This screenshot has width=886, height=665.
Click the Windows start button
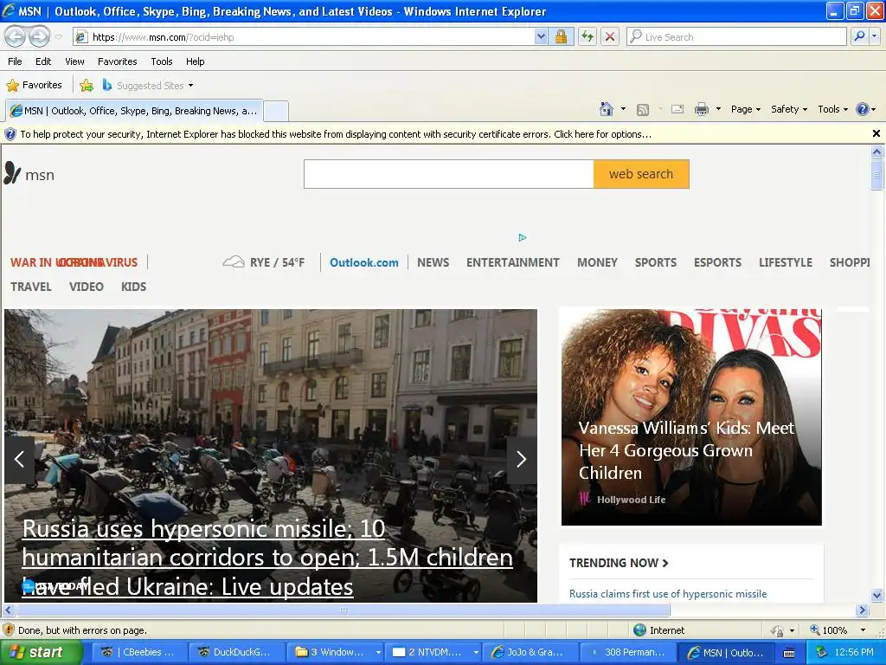[40, 652]
